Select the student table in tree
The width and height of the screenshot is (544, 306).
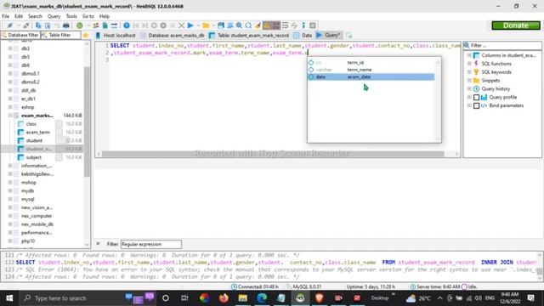click(x=34, y=140)
